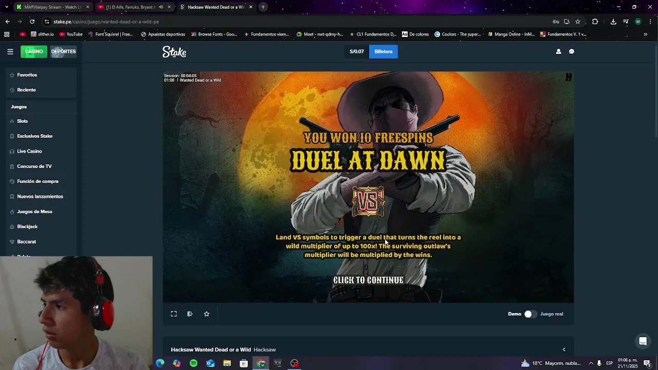This screenshot has width=658, height=370.
Task: Add game to favorites star icon
Action: click(x=207, y=314)
